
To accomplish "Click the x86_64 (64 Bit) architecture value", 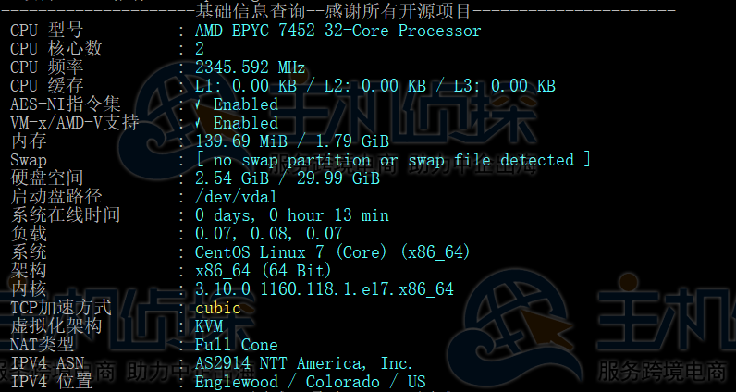I will pos(264,271).
